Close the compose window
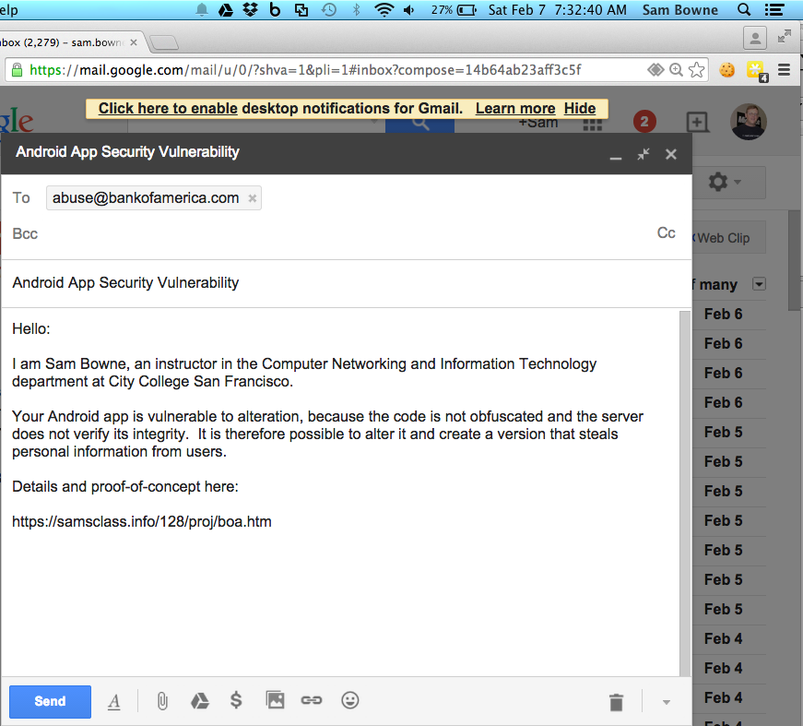This screenshot has height=726, width=803. [671, 154]
